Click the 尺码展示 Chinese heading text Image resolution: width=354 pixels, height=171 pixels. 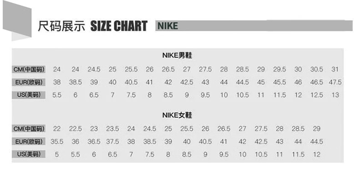[61, 26]
